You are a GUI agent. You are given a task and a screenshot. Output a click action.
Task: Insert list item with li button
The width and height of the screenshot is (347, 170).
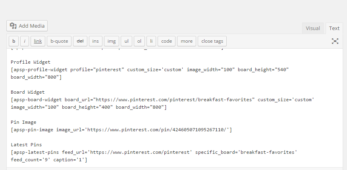[151, 41]
